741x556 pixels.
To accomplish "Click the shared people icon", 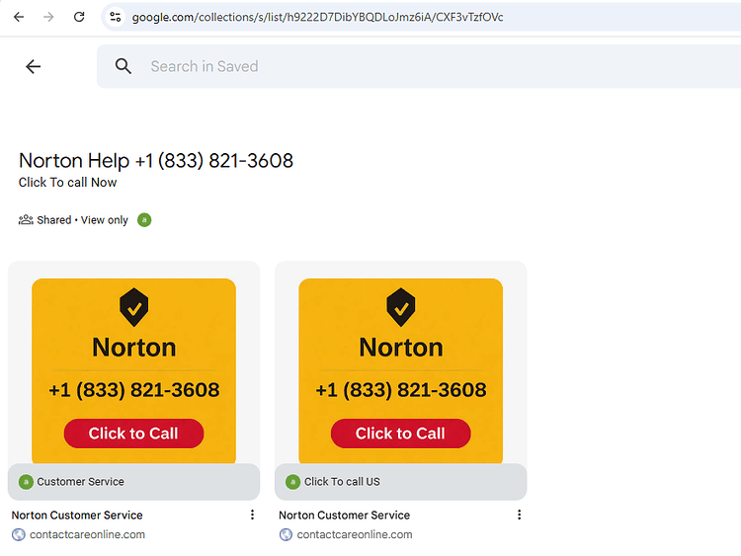I will point(26,219).
